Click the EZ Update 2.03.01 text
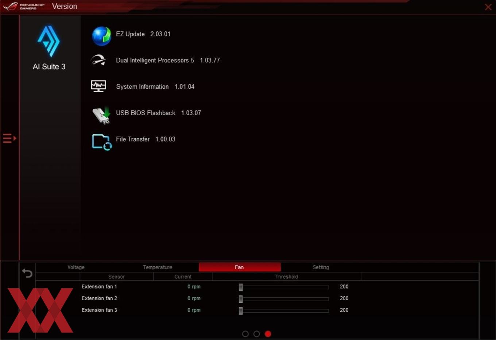The width and height of the screenshot is (496, 340). (143, 34)
